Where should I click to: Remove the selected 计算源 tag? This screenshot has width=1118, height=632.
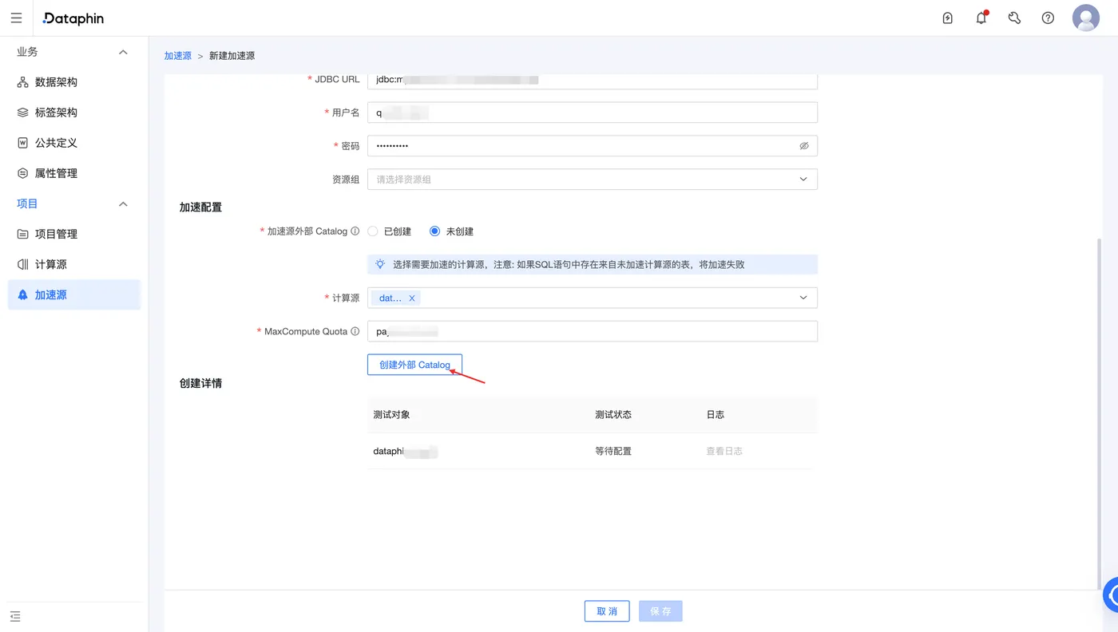coord(412,298)
